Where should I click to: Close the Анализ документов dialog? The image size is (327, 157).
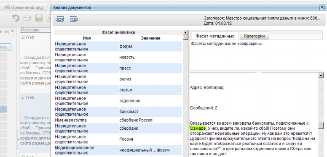322,8
